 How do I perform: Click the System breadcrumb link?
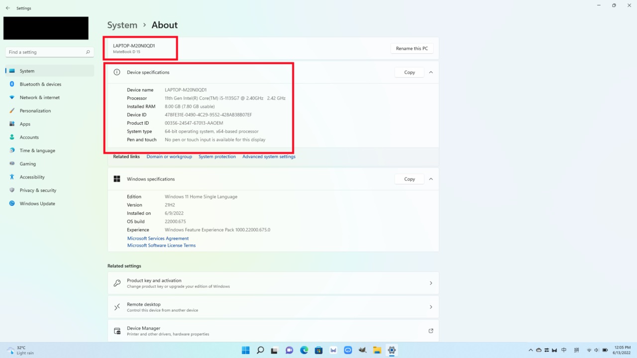[x=122, y=25]
